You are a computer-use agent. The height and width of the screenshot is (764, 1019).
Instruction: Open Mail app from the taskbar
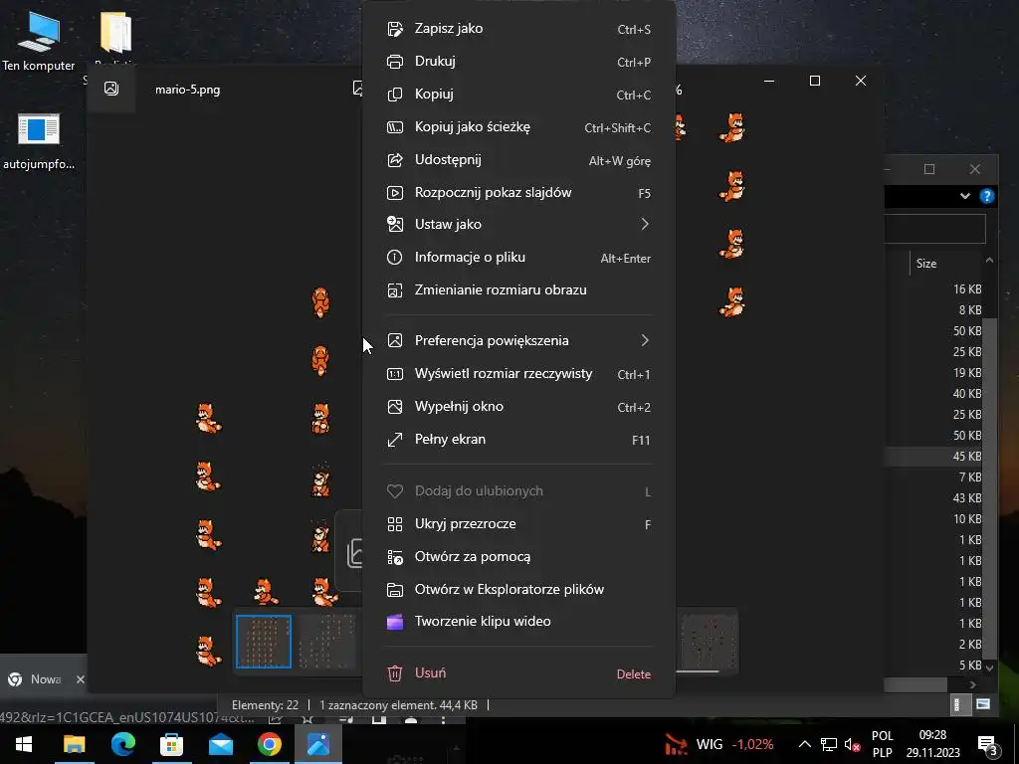point(220,744)
